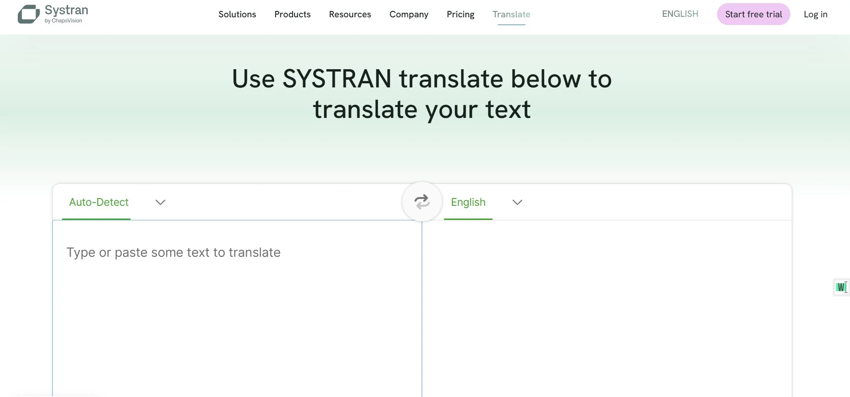Screen dimensions: 850x397
Task: Expand the Auto-Detect language chevron
Action: click(160, 202)
